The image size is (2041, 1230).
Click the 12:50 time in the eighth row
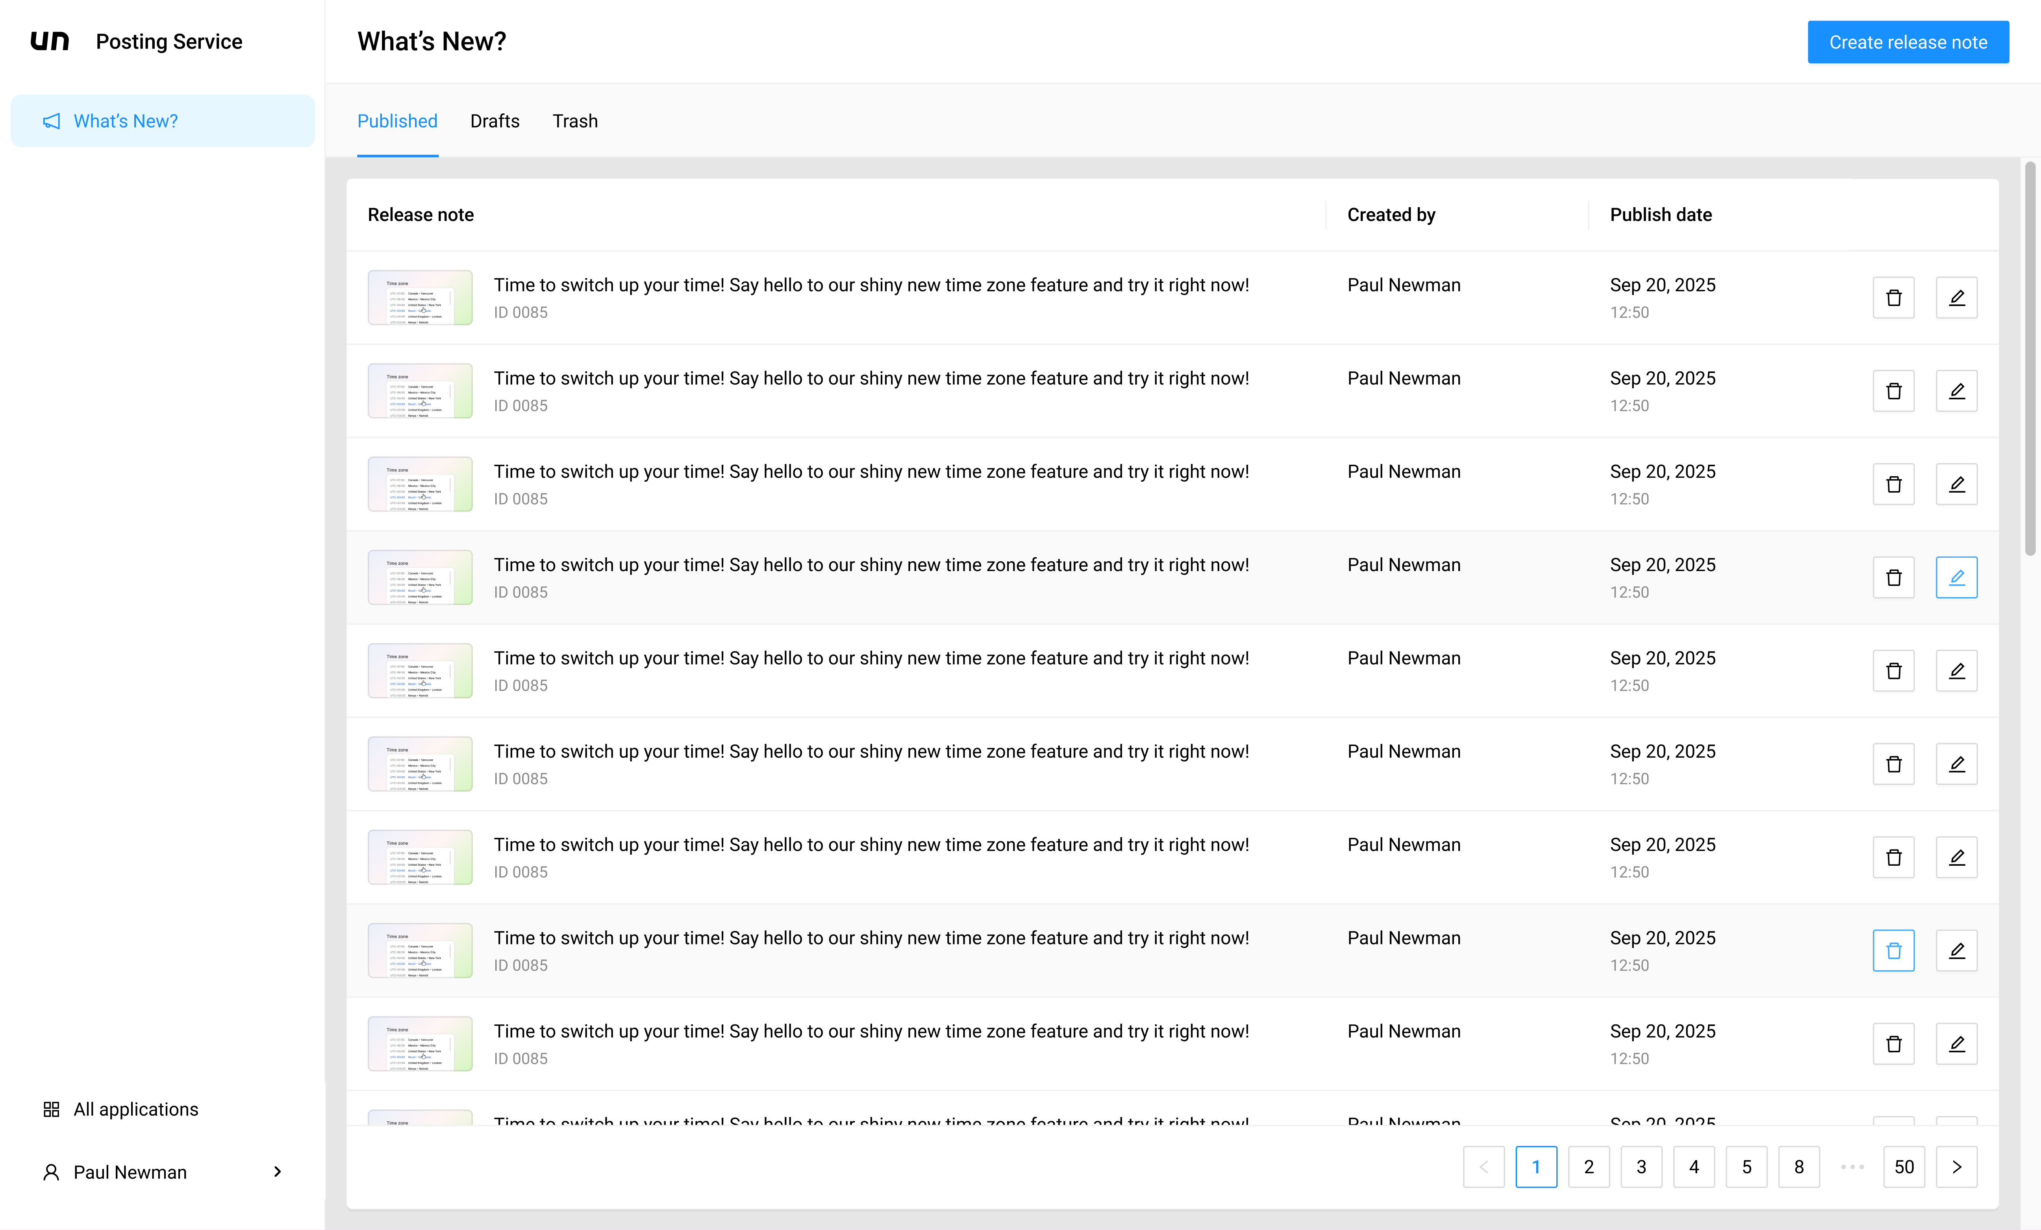click(x=1629, y=965)
